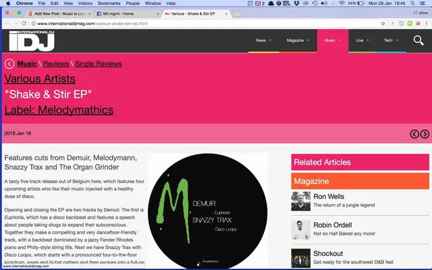Click the mail icon with 2 unread

(x=259, y=3)
